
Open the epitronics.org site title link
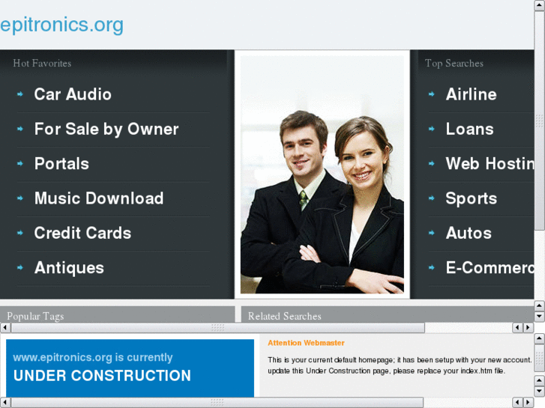tap(61, 25)
